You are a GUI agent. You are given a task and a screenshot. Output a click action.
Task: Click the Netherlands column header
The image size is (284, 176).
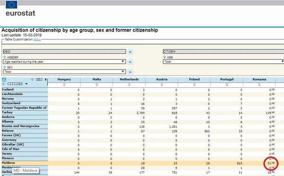(129, 79)
